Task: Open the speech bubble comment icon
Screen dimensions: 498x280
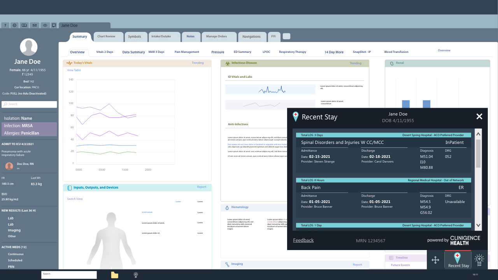Action: tap(54, 25)
